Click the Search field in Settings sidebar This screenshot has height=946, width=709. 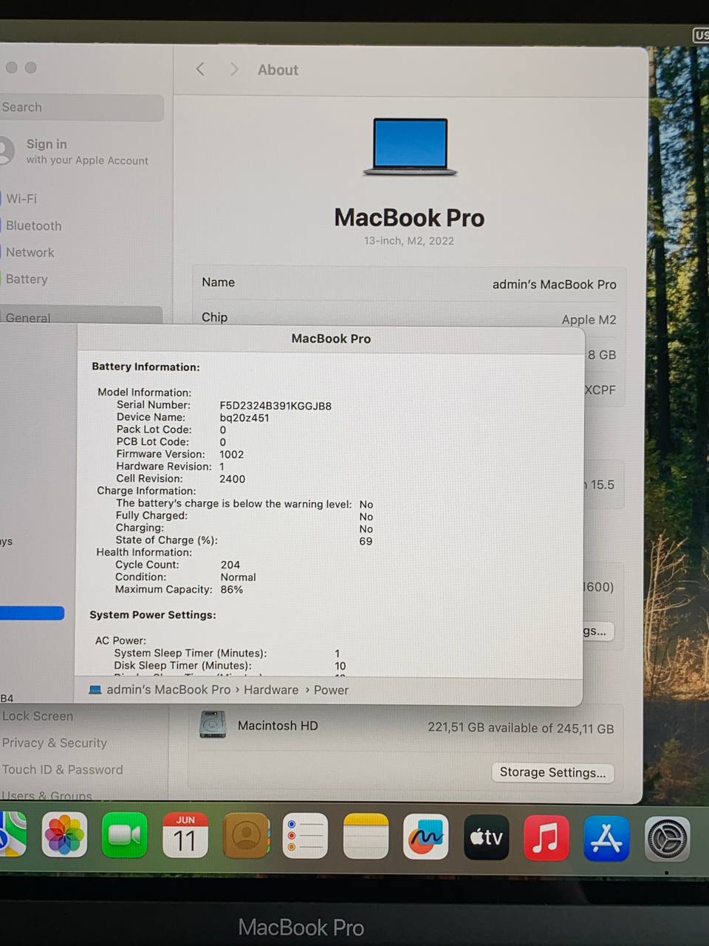[x=81, y=107]
